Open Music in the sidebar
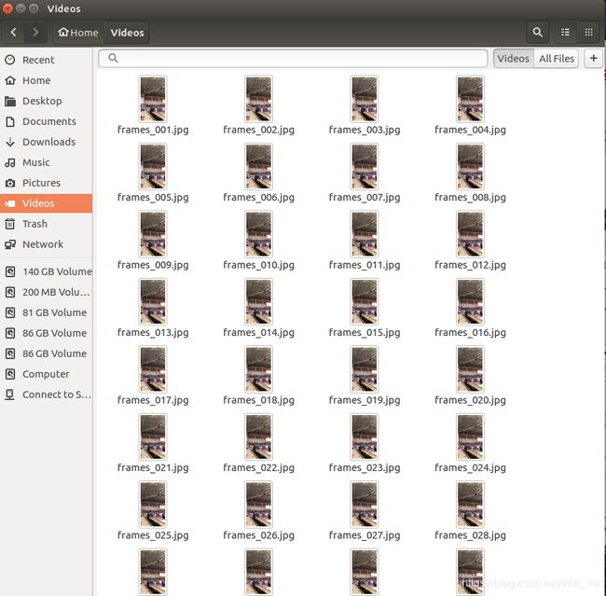606x596 pixels. [47, 162]
